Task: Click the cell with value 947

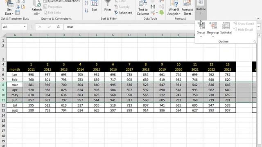Action: 211,105
